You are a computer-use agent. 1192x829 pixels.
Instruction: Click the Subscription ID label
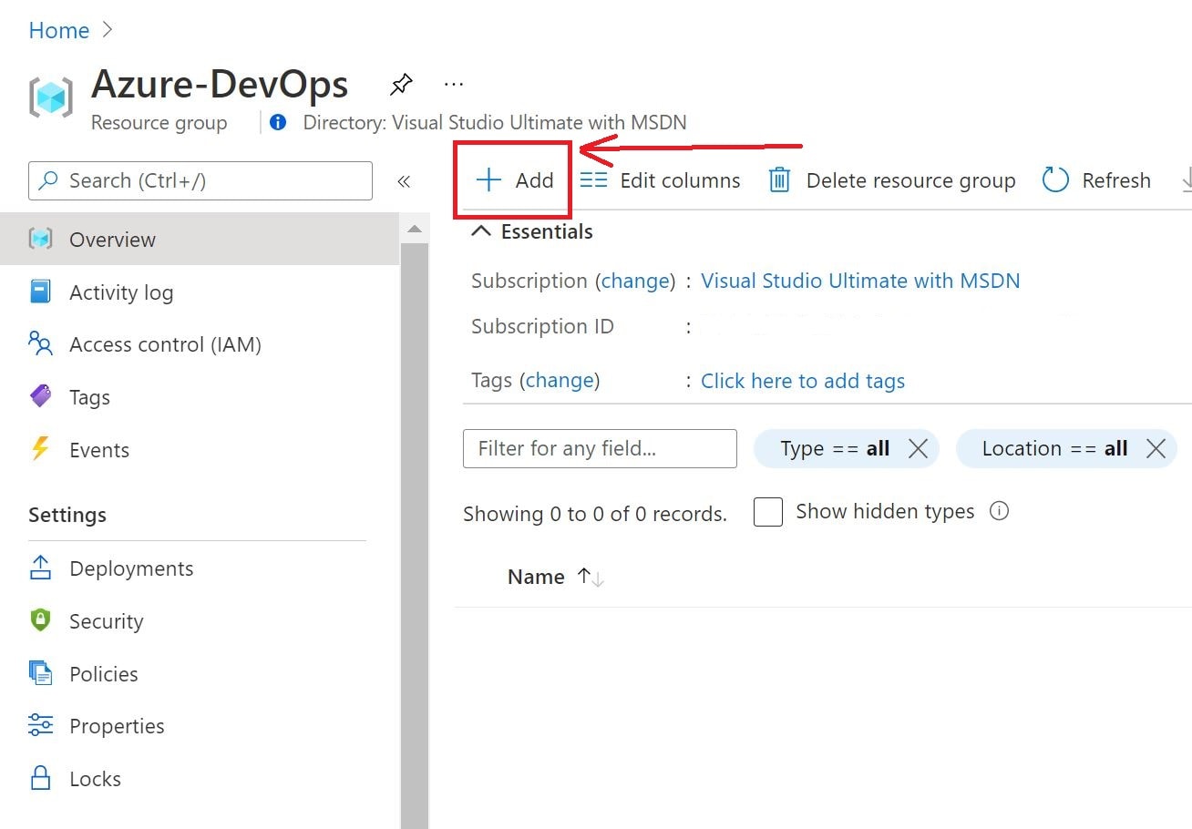point(542,326)
